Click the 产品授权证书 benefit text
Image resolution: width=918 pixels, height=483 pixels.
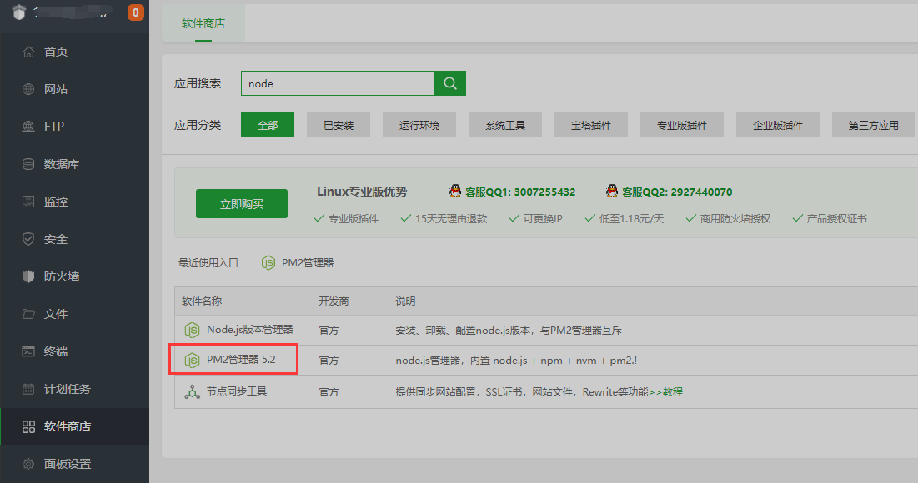click(x=836, y=219)
